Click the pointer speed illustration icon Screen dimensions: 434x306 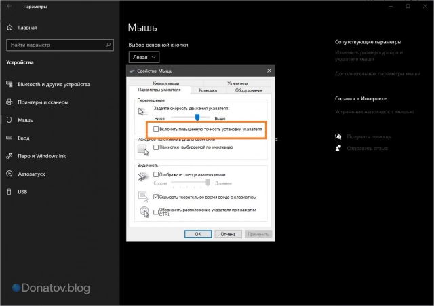click(143, 111)
